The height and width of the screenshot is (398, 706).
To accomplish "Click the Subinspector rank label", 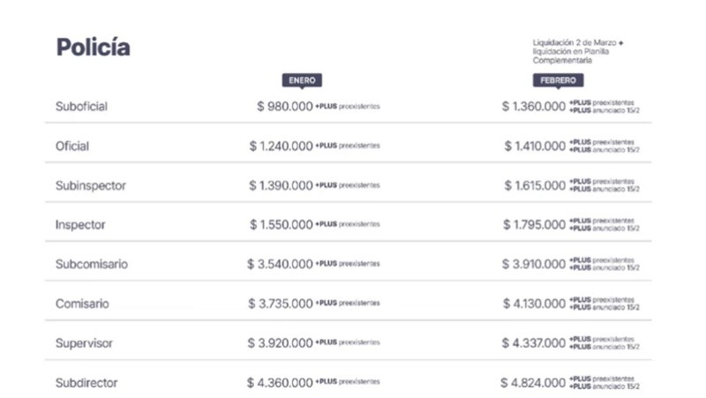I will (x=91, y=185).
